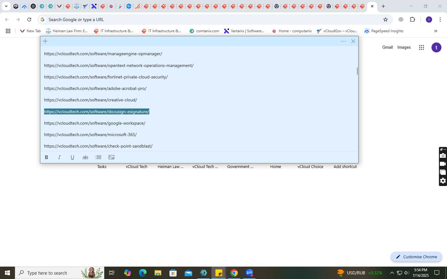Switch to the PageSpeed Insights tab

[x=25, y=6]
